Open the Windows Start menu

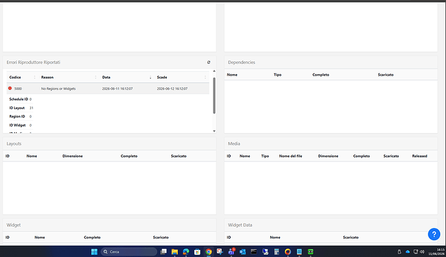click(x=94, y=252)
